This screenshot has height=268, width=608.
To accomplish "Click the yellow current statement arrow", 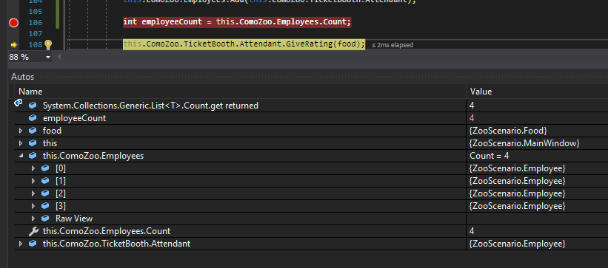I will coord(13,45).
